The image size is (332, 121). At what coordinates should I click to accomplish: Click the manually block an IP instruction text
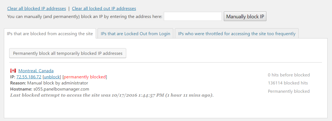click(x=85, y=17)
